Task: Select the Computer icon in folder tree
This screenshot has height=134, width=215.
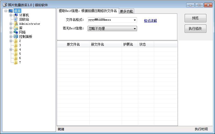Action: point(16,15)
